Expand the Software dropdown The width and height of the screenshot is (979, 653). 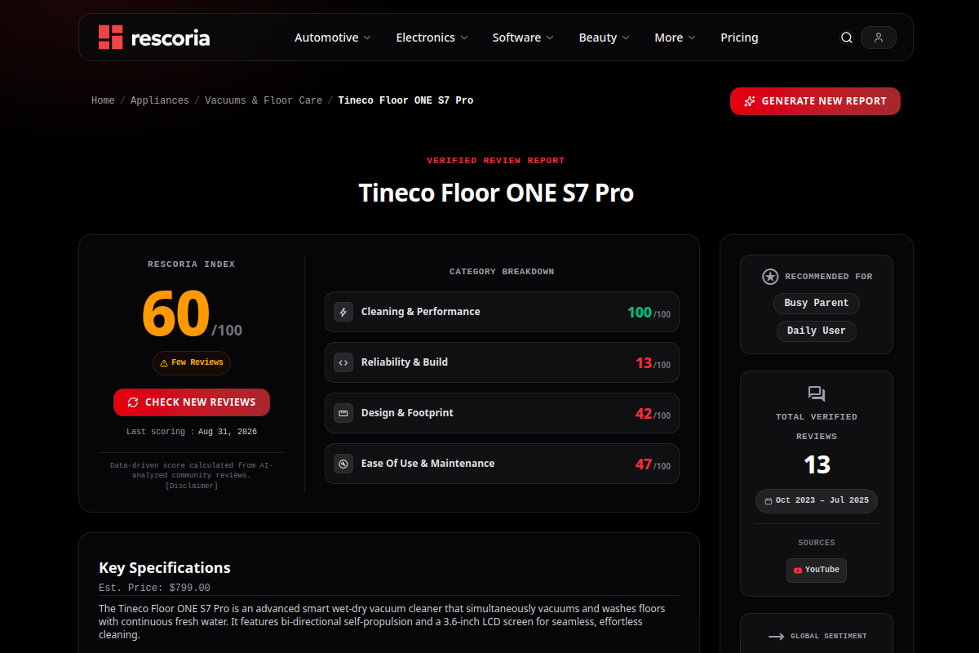[523, 38]
